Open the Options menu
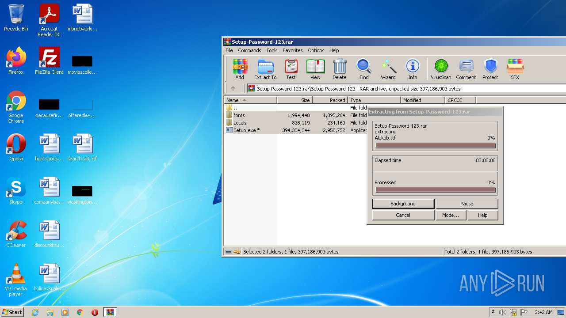This screenshot has height=318, width=566. point(316,50)
